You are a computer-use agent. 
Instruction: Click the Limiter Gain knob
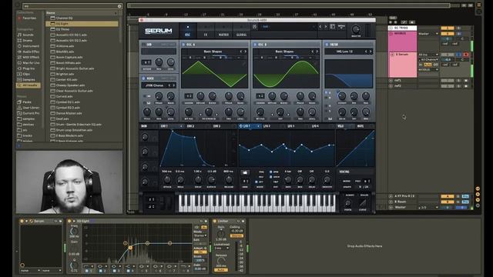221,234
